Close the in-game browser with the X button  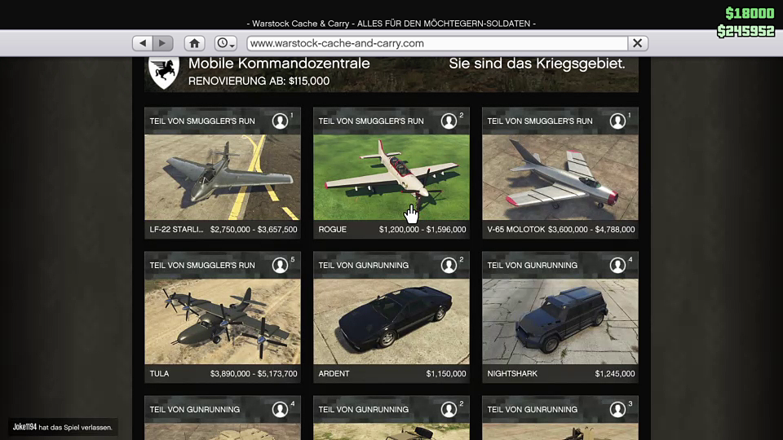(x=638, y=43)
